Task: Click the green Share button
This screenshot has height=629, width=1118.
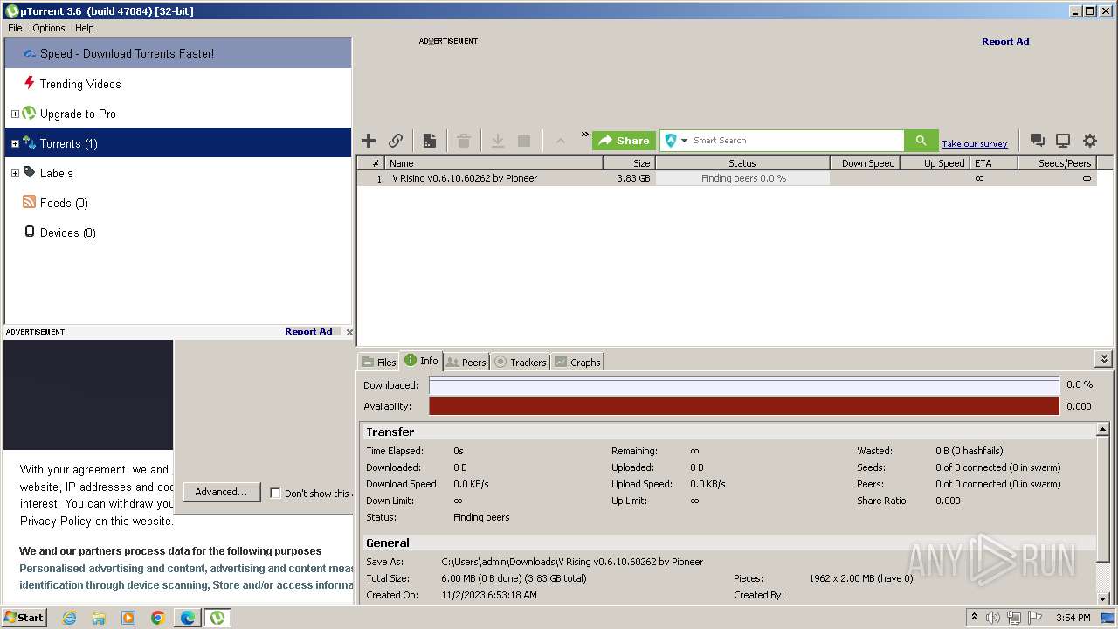Action: pos(624,141)
